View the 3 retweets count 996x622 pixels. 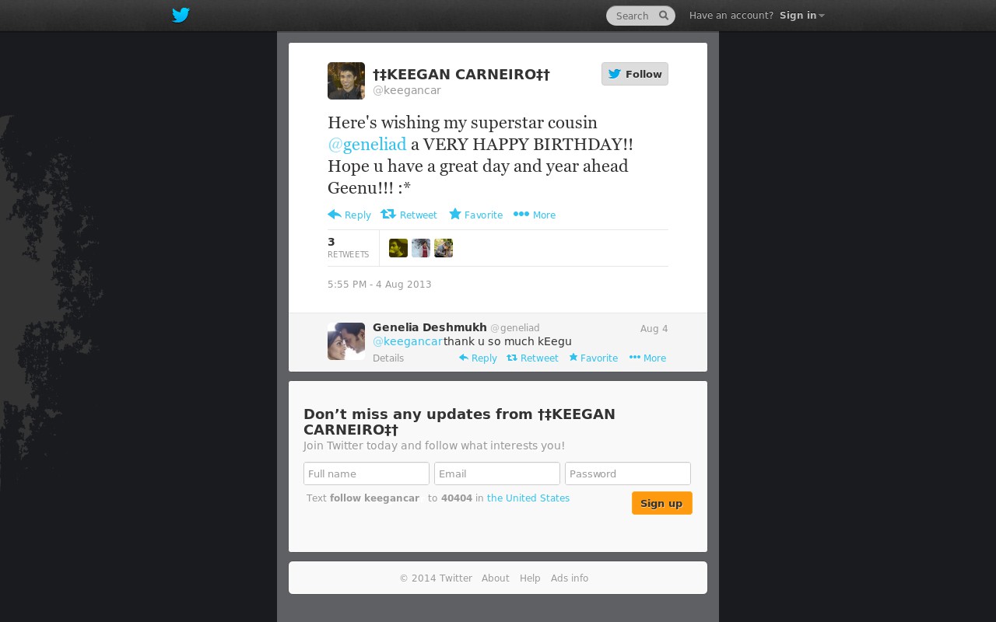(x=348, y=248)
